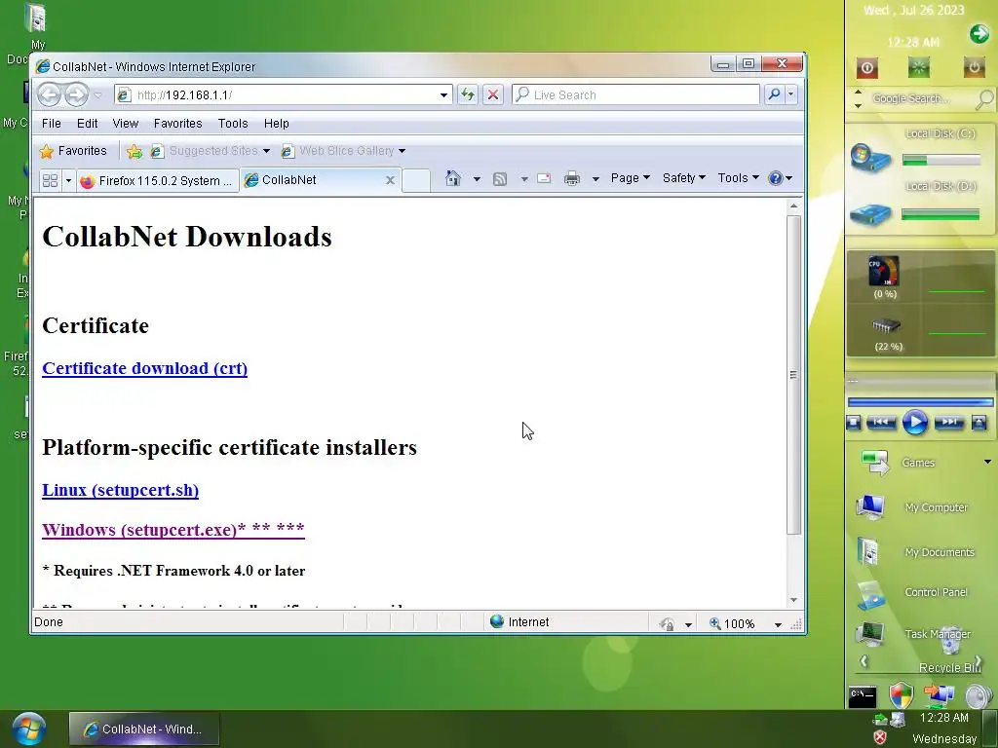
Task: Click the sidebar command prompt icon
Action: tap(863, 697)
